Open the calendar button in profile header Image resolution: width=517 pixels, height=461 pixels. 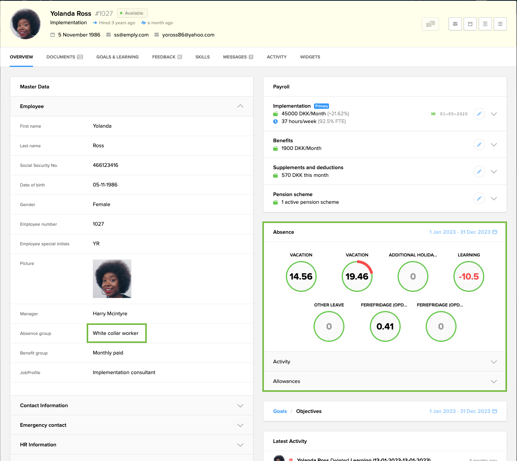coord(470,24)
